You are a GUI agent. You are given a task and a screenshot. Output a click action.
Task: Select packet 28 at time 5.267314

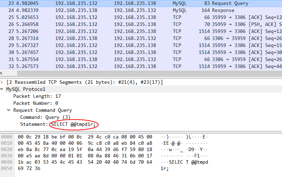point(140,38)
